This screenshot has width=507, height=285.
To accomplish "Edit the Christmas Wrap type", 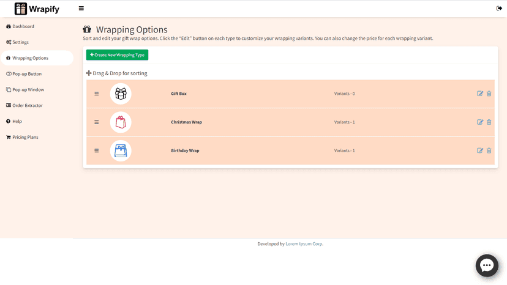I will tap(480, 122).
